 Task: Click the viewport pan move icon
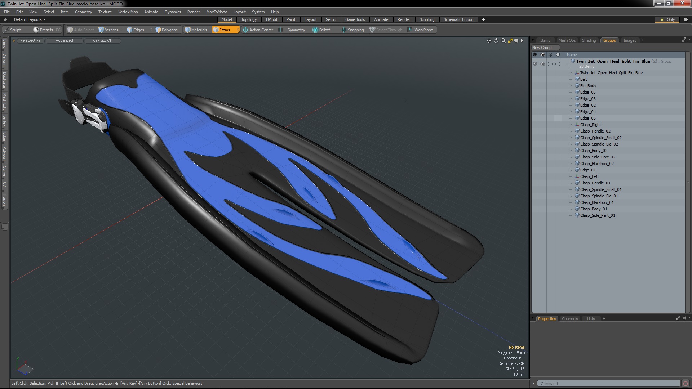click(489, 41)
